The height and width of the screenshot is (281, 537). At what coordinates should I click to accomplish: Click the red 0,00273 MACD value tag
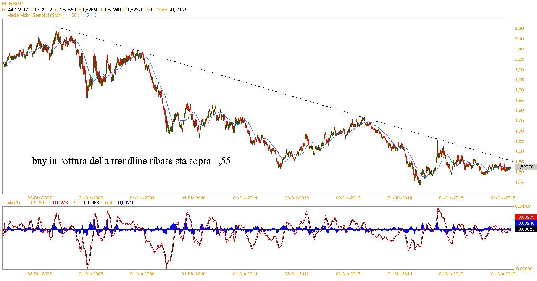coord(524,217)
